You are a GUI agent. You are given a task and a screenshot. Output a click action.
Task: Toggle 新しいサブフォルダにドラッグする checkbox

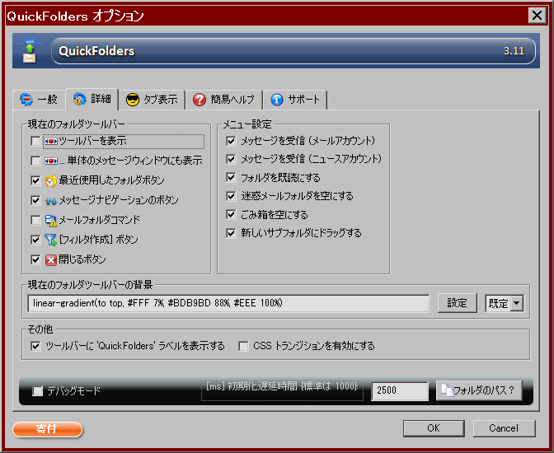click(x=231, y=233)
